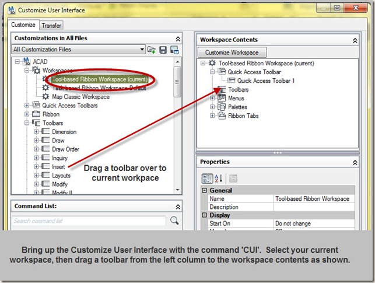Image resolution: width=375 pixels, height=283 pixels.
Task: Click the customization tree scrollbar up arrow
Action: coord(177,62)
